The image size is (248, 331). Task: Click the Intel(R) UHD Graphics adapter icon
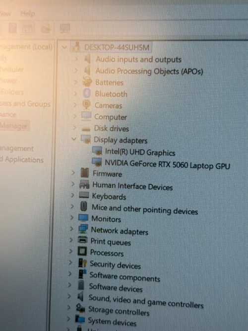click(97, 151)
